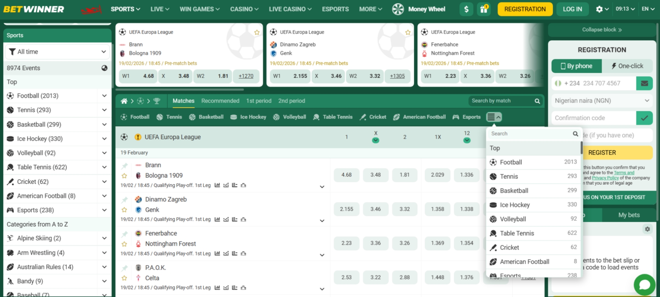The height and width of the screenshot is (297, 660).
Task: Star the P.A.O.K. vs Celta match
Action: click(124, 278)
